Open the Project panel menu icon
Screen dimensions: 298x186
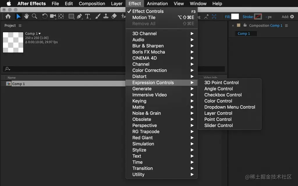(20, 26)
